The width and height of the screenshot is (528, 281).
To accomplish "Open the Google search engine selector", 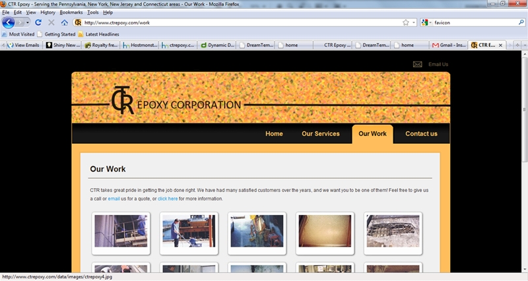I will tap(426, 22).
